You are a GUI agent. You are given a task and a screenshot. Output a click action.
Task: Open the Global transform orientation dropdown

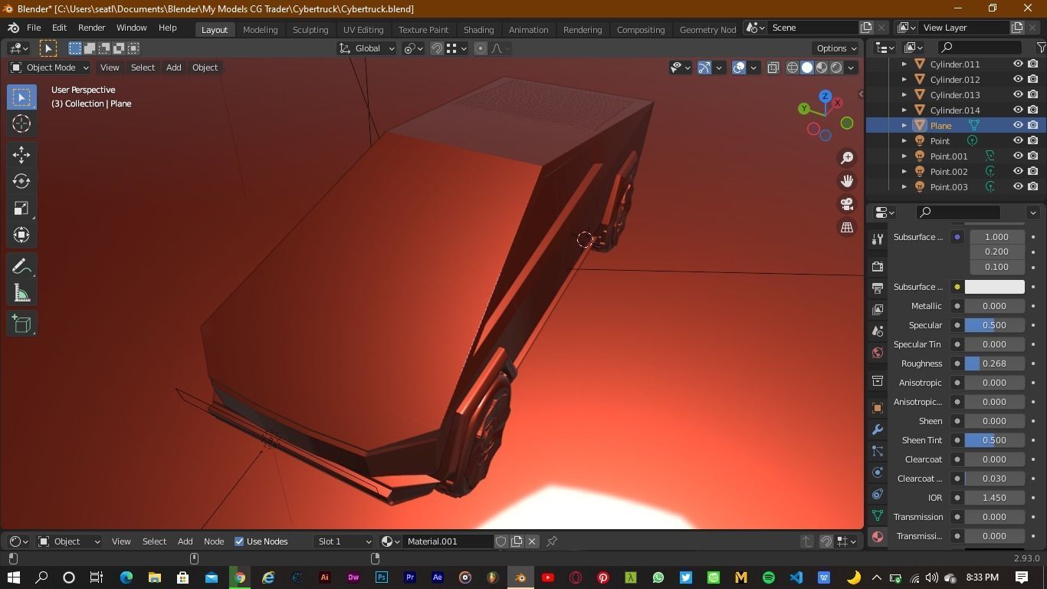[x=367, y=48]
